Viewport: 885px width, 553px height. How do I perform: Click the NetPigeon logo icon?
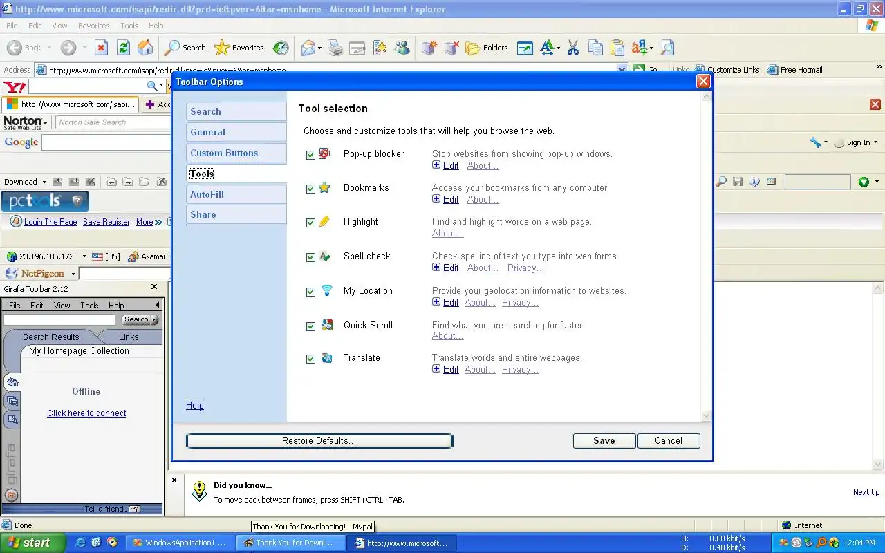click(x=11, y=273)
